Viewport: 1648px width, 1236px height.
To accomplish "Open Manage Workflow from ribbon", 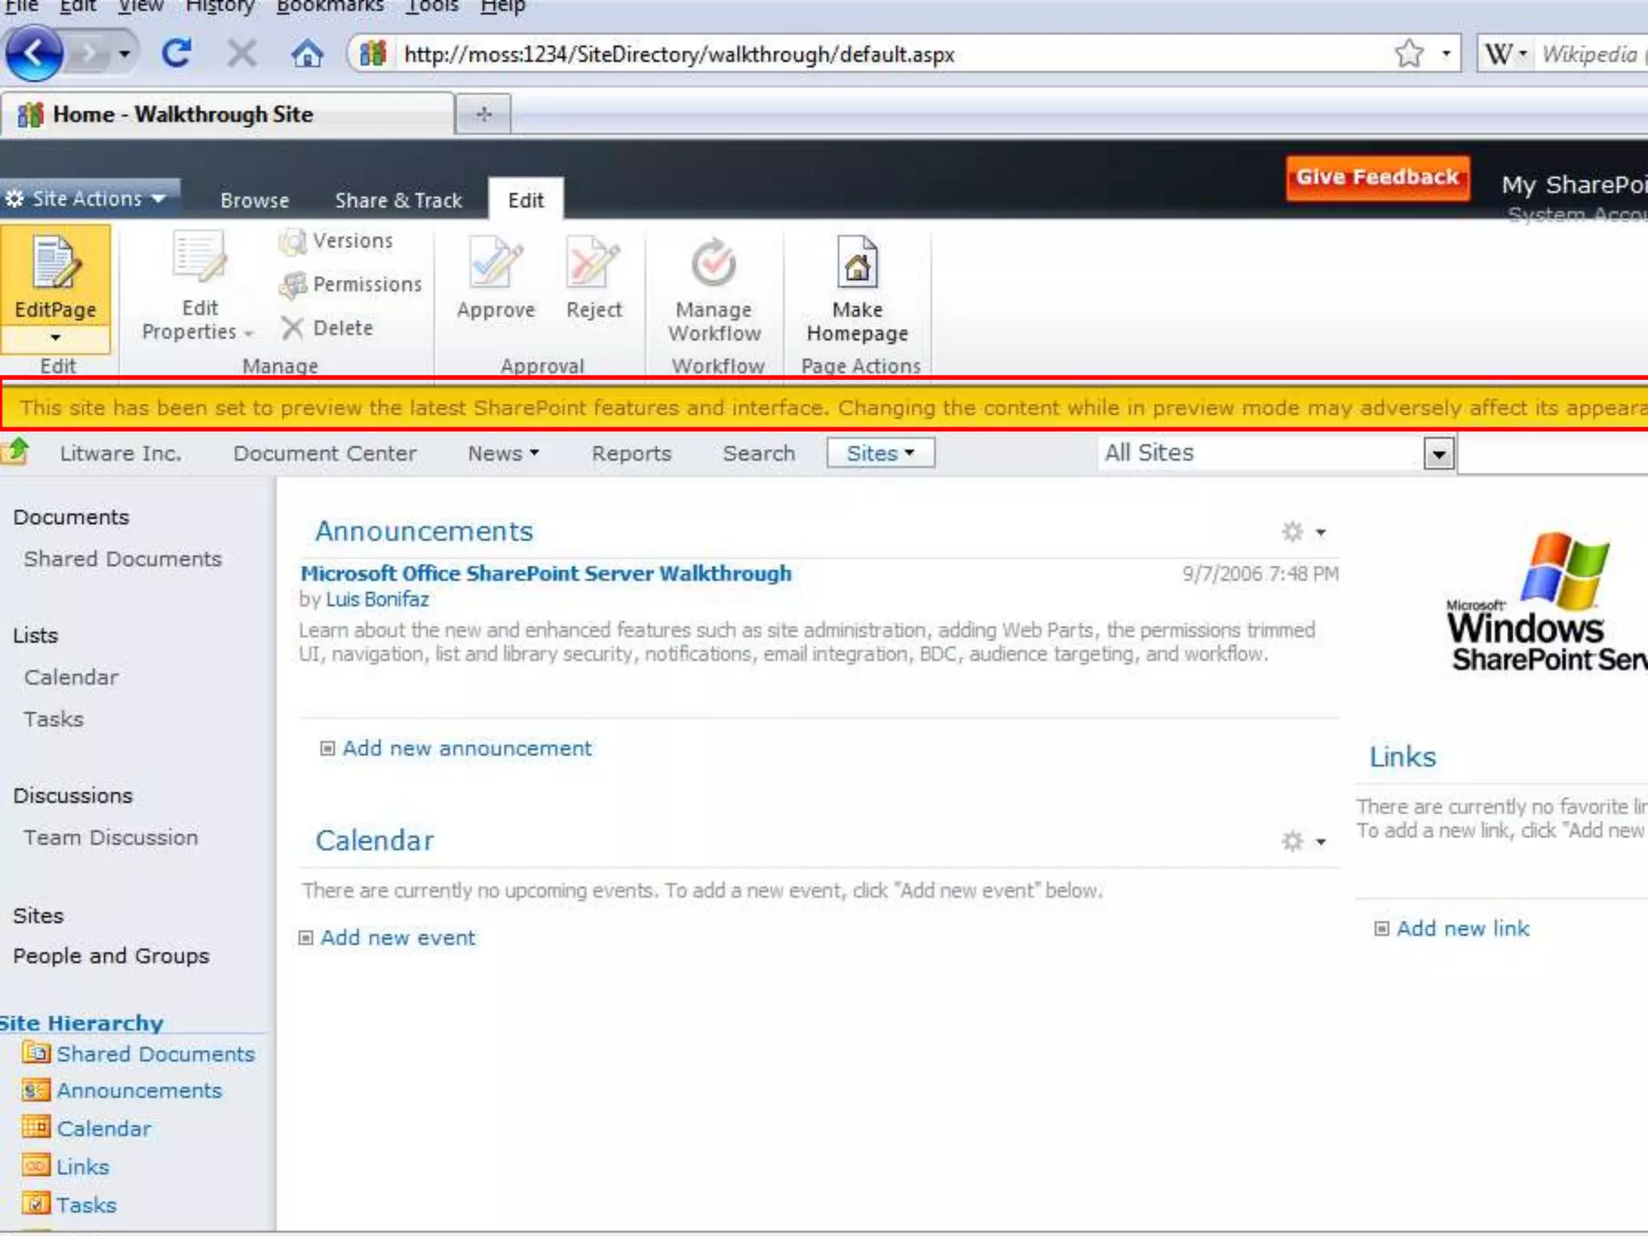I will tap(714, 264).
